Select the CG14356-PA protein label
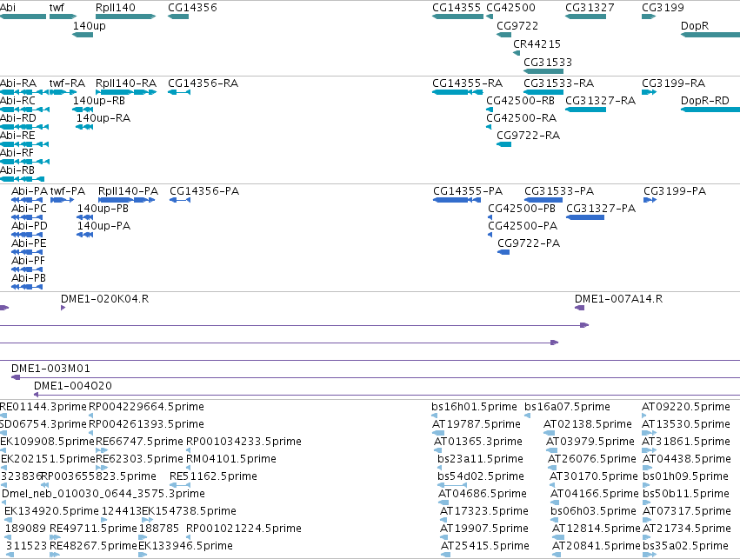 point(204,191)
